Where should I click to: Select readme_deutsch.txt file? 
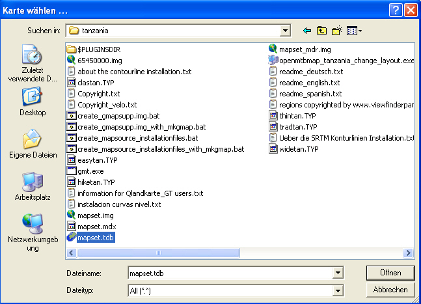click(x=311, y=72)
